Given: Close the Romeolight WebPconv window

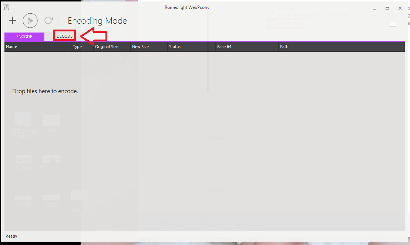Looking at the screenshot, I should [x=400, y=8].
